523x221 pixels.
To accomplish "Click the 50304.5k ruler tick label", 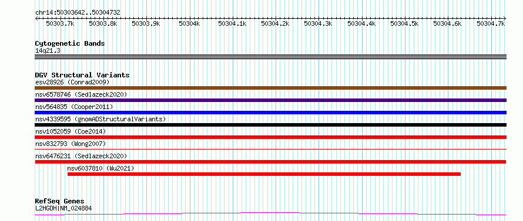I will click(405, 24).
